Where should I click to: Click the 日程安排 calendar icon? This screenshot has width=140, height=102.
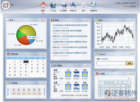[8, 54]
